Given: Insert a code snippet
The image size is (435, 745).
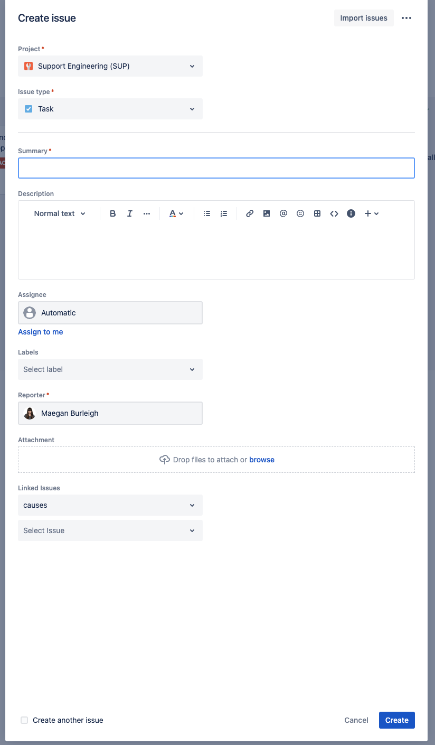Looking at the screenshot, I should coord(334,213).
